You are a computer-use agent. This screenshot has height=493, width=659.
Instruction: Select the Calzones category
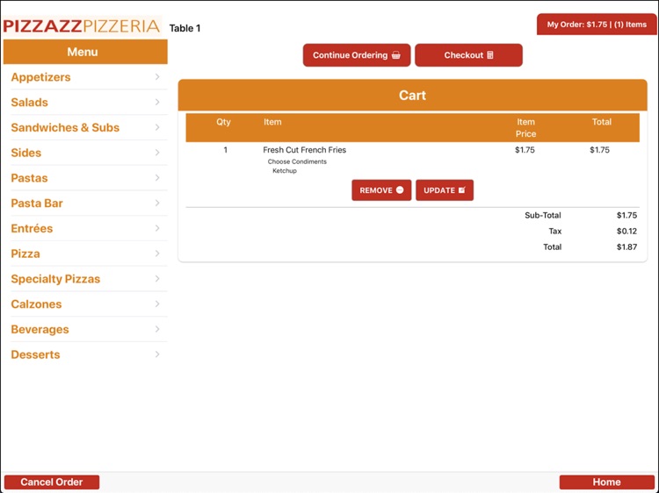tap(85, 304)
